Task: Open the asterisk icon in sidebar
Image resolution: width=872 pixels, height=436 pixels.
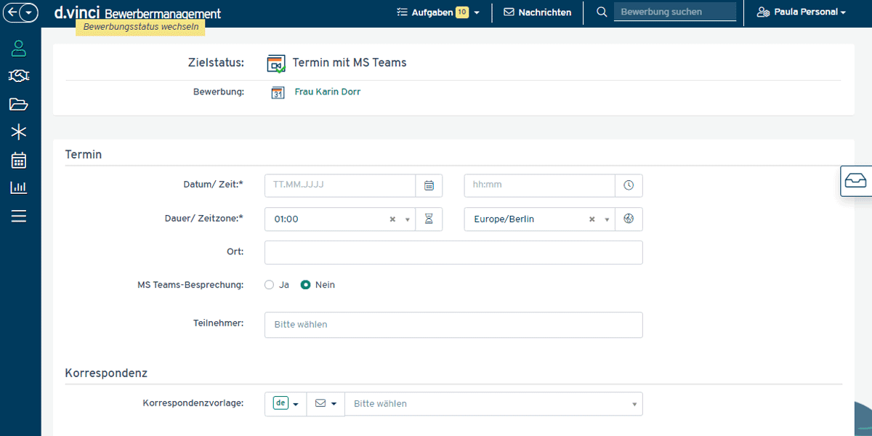Action: pos(19,132)
